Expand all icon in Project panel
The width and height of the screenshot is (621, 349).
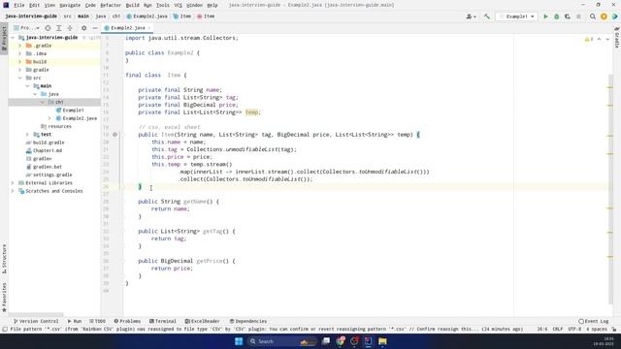[58, 28]
